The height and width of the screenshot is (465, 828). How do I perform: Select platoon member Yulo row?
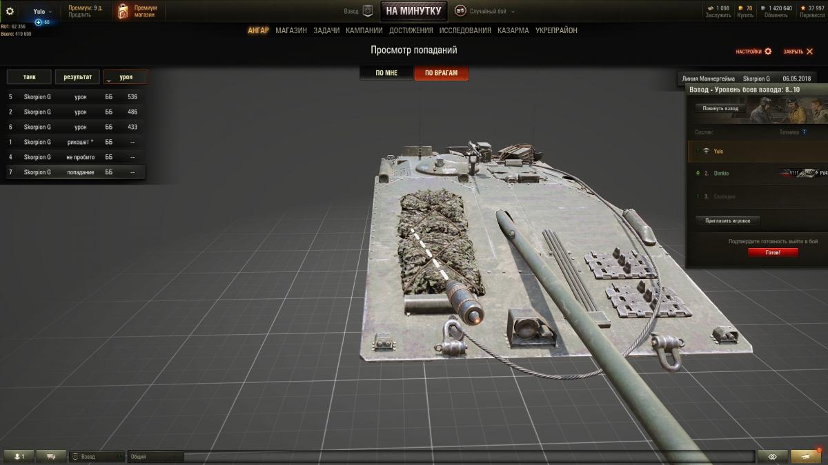pos(757,151)
